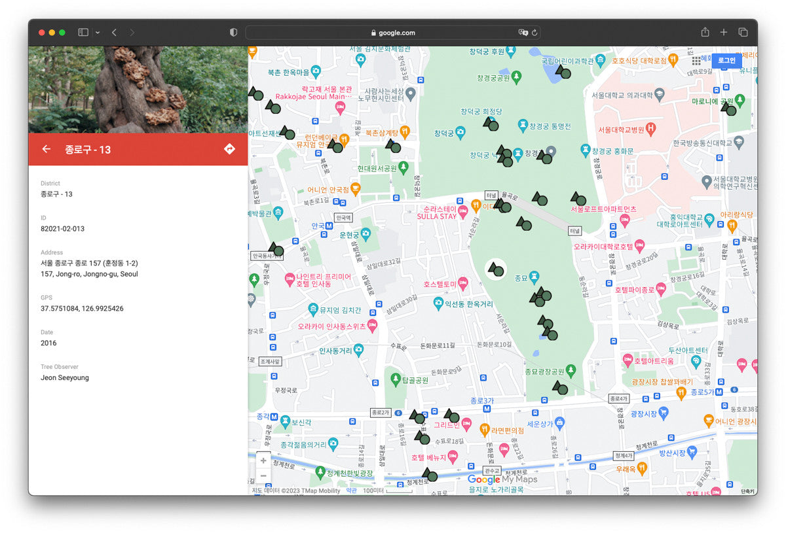The image size is (786, 533).
Task: Open directions with the diamond arrow icon
Action: pos(229,149)
